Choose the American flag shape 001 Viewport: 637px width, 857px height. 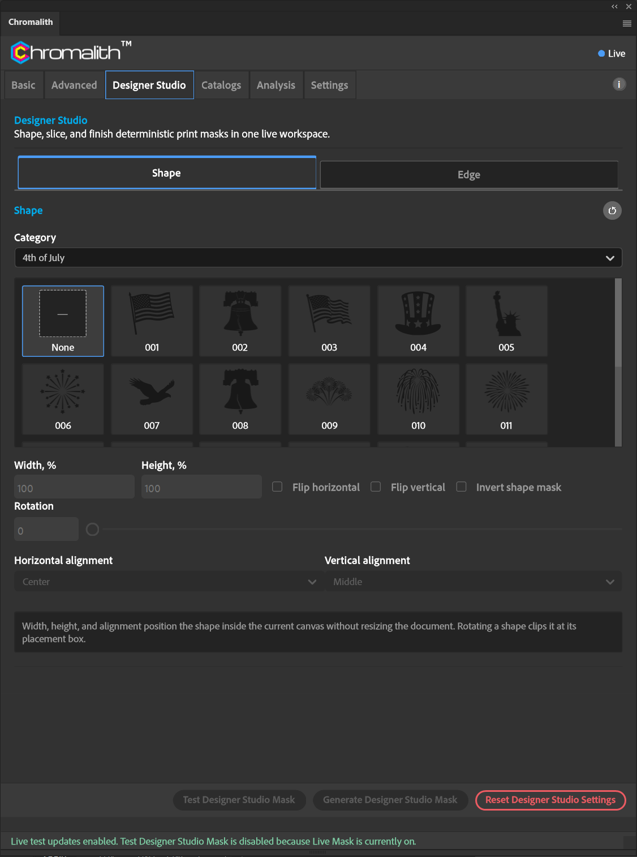(x=152, y=321)
